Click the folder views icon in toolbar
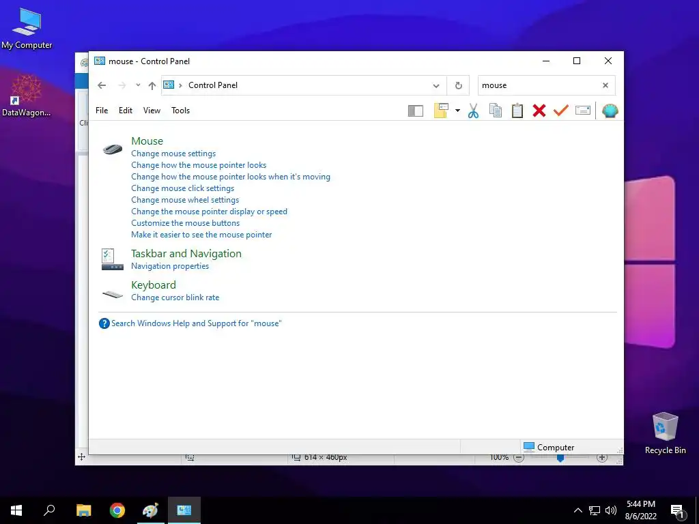The height and width of the screenshot is (524, 699). 440,111
